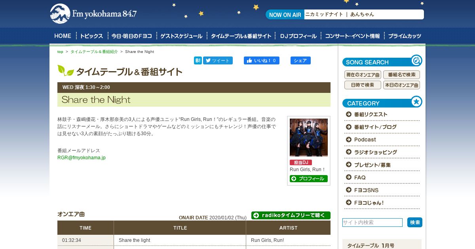Click the green プロフィール button
This screenshot has width=475, height=249.
(309, 179)
